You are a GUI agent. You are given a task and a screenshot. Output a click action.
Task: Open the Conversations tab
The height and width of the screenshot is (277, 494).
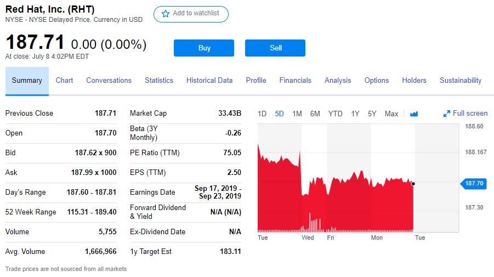click(109, 81)
